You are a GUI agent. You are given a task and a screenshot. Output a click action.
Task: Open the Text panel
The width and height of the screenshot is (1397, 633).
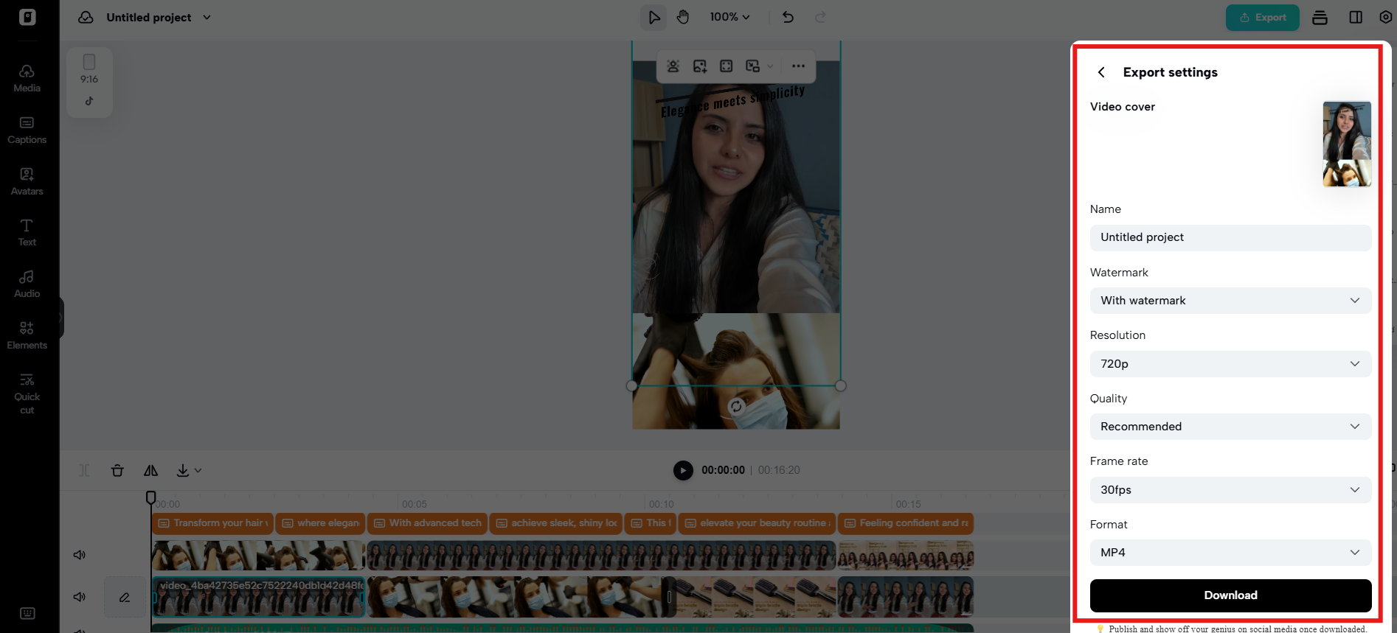click(27, 232)
